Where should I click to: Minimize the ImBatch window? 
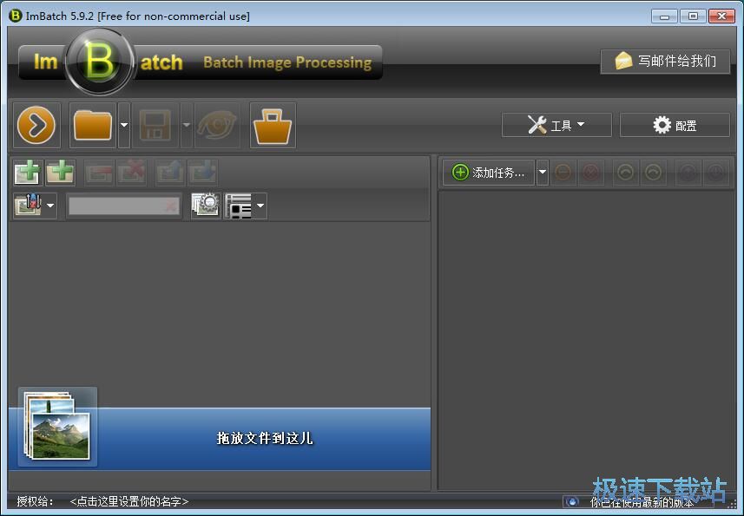point(664,16)
